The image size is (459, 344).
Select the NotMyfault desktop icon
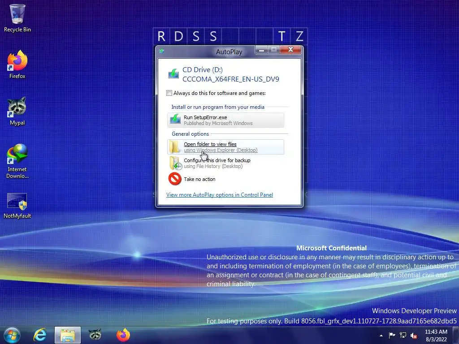17,206
